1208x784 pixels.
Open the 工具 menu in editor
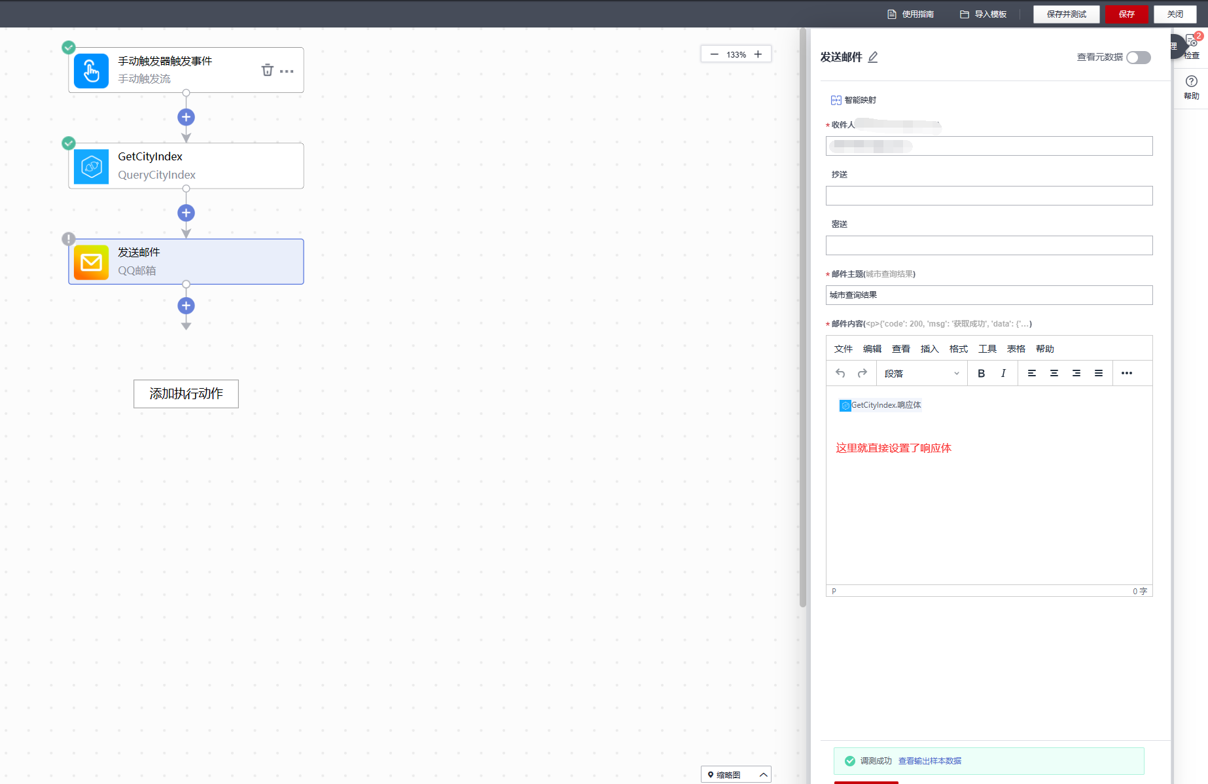point(987,349)
